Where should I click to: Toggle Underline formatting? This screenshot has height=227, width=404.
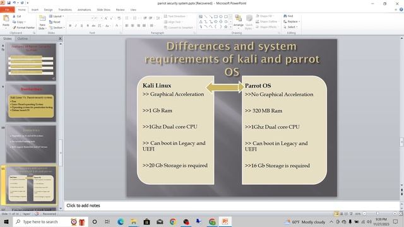81,26
